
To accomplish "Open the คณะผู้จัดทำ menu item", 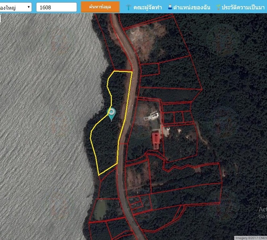I will (147, 7).
